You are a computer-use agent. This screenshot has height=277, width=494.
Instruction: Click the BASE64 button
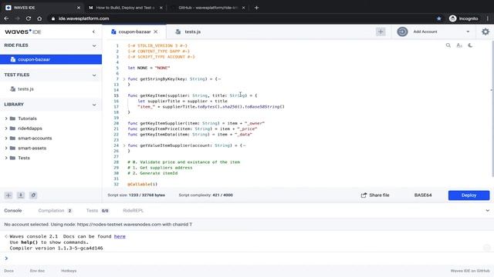click(423, 195)
